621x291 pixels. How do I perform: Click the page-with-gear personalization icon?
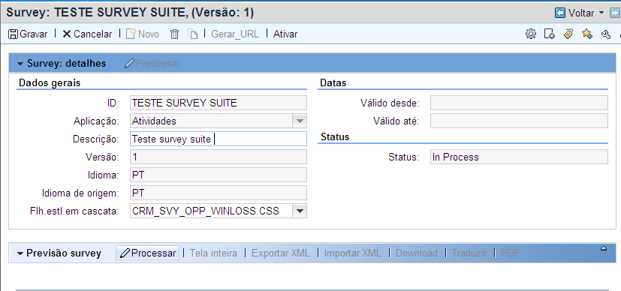pos(549,34)
